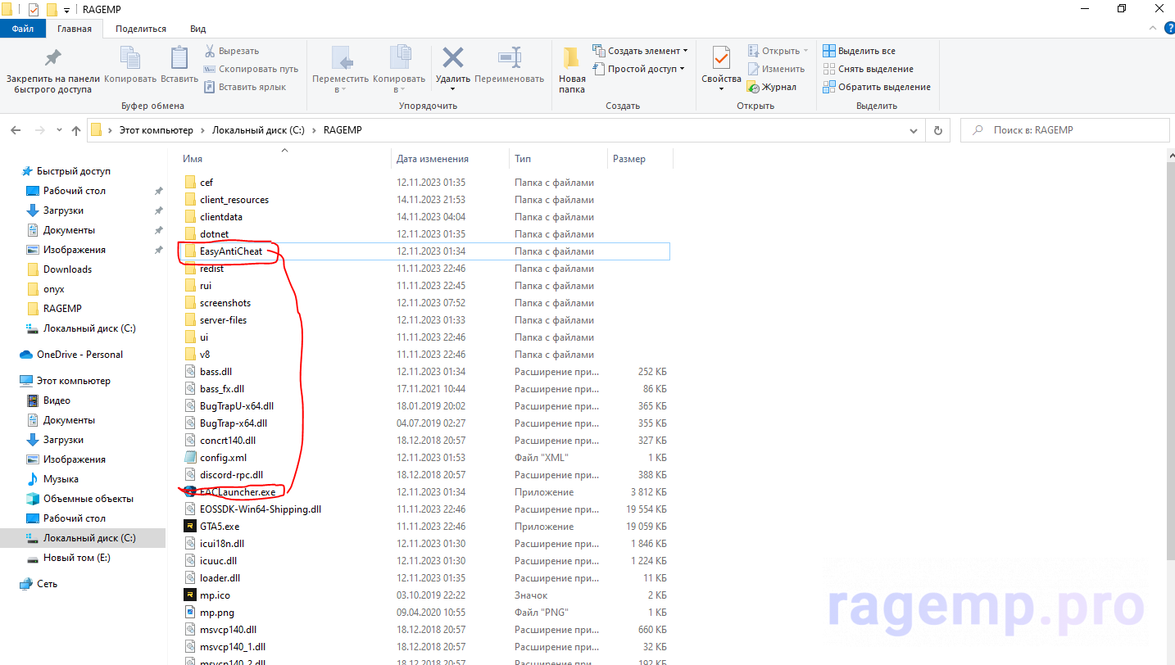1175x665 pixels.
Task: Switch to Поделиться tab
Action: point(141,29)
